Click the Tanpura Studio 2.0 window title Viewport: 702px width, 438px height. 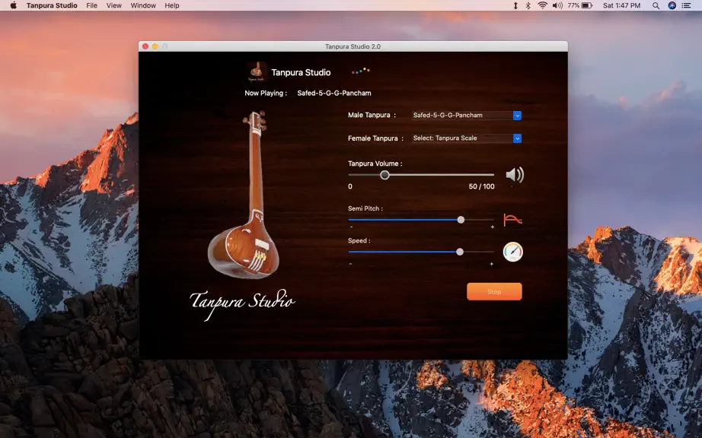353,46
